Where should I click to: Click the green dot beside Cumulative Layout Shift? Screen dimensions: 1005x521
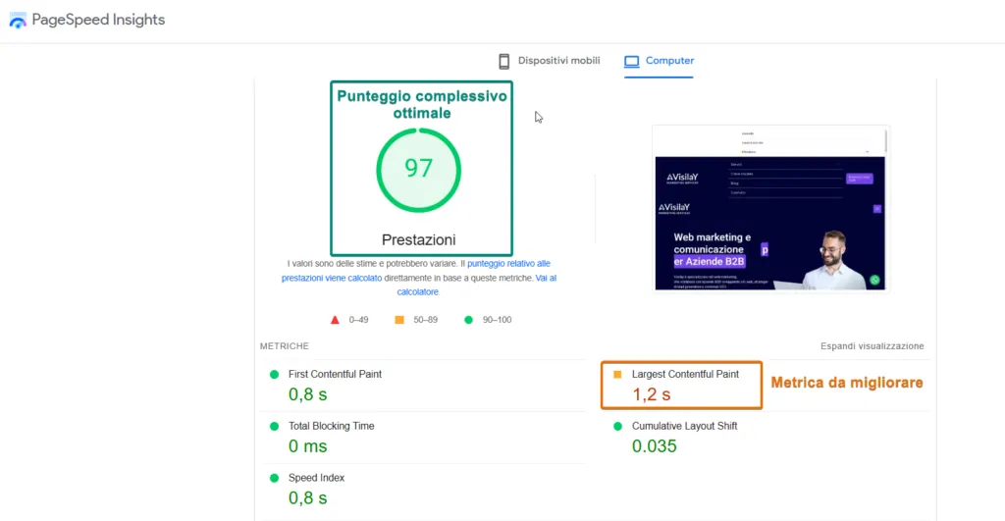618,426
